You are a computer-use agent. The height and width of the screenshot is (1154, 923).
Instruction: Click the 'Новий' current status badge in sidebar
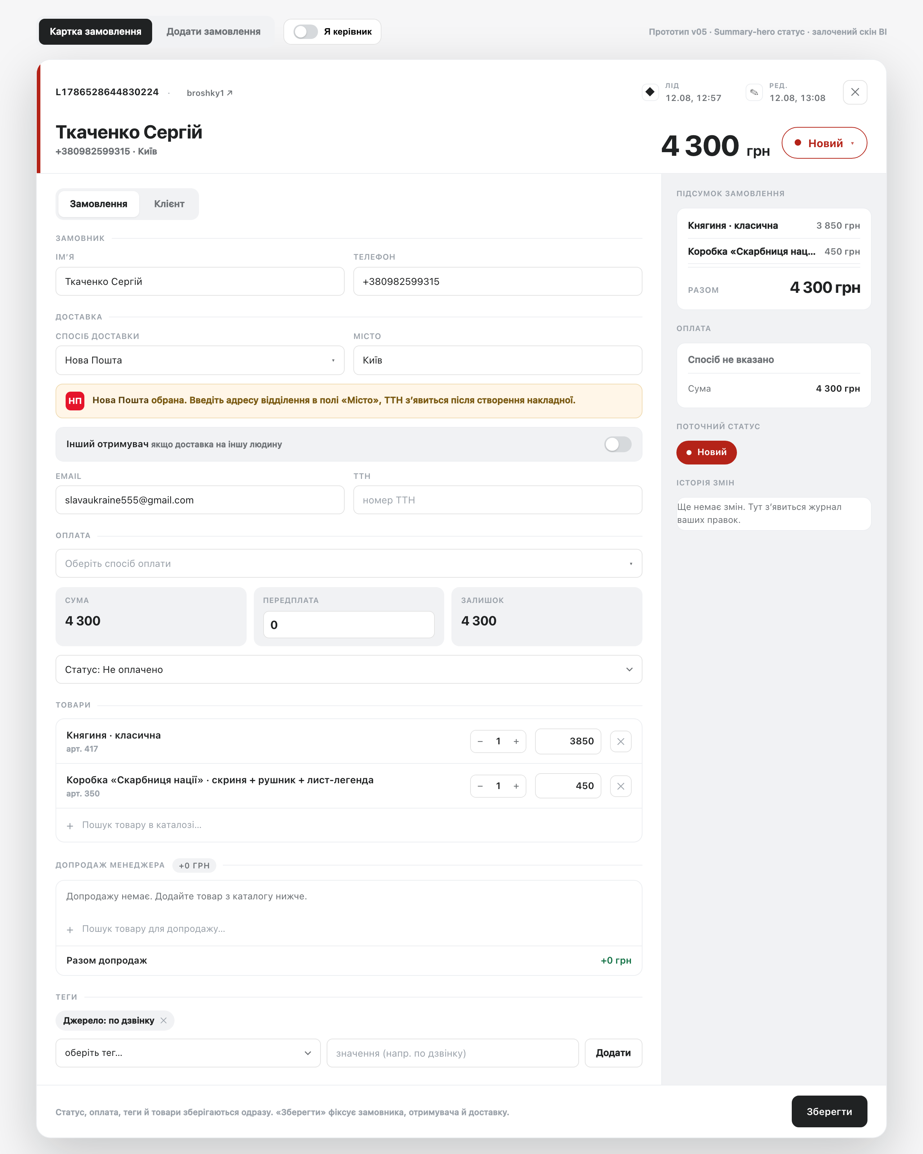pyautogui.click(x=706, y=452)
